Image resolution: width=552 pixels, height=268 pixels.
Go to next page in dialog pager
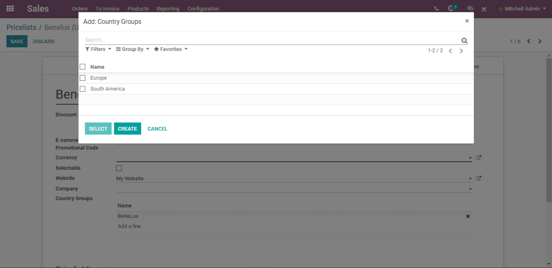tap(461, 51)
